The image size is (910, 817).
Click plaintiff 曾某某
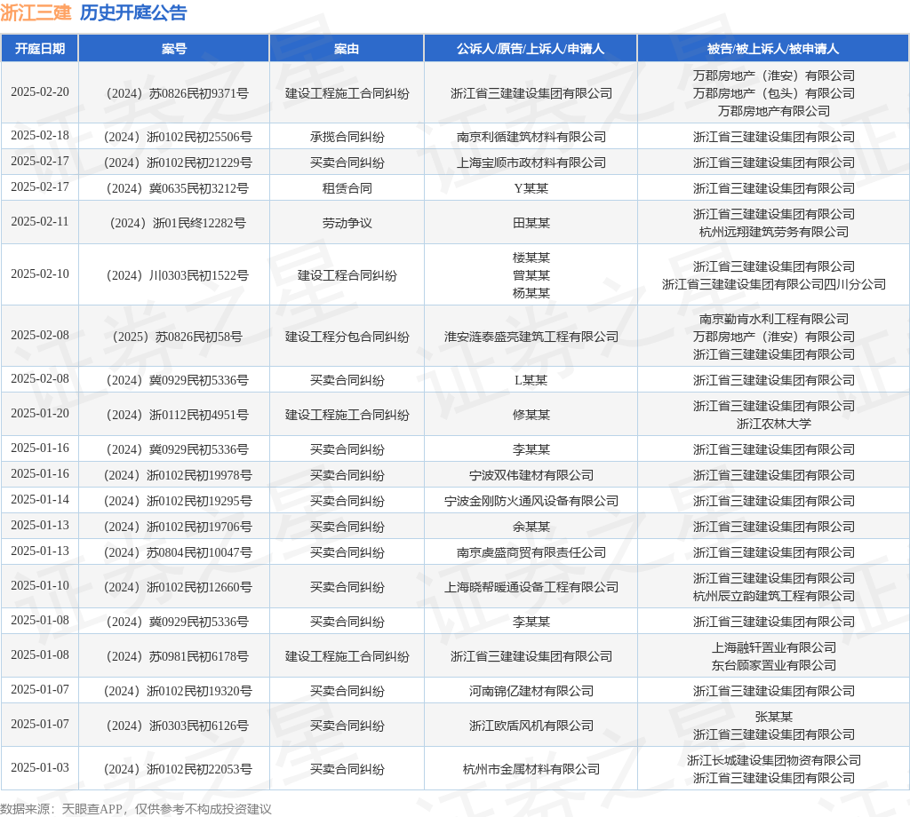[x=531, y=275]
